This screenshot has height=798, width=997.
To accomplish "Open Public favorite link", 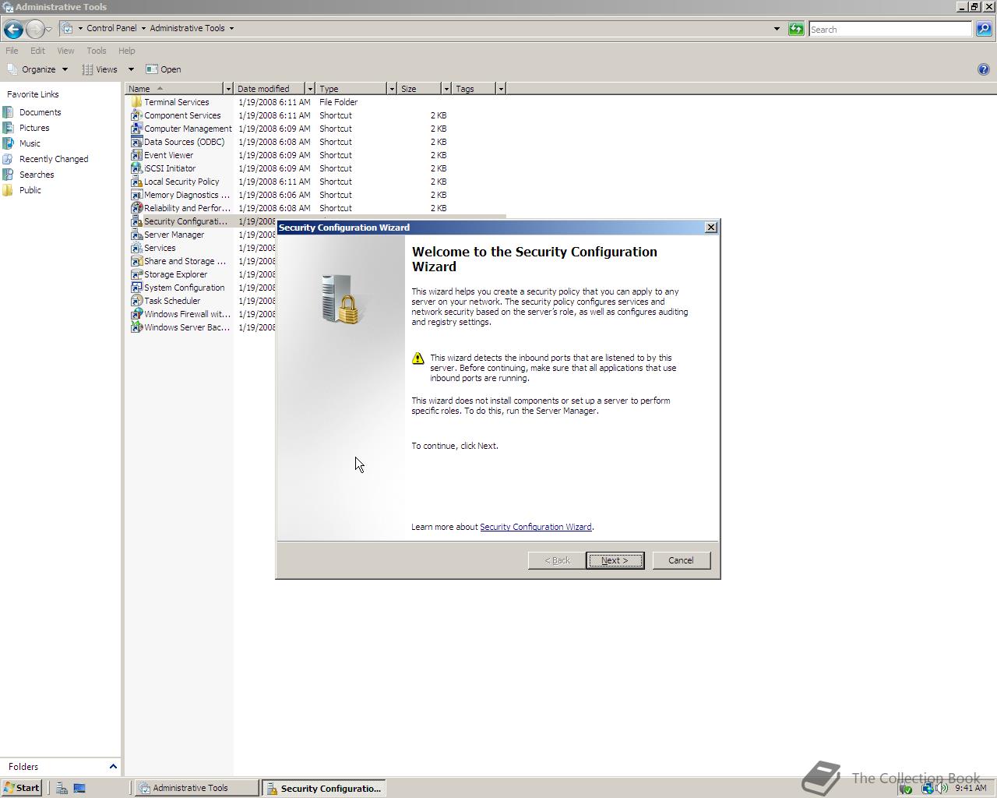I will (x=30, y=190).
